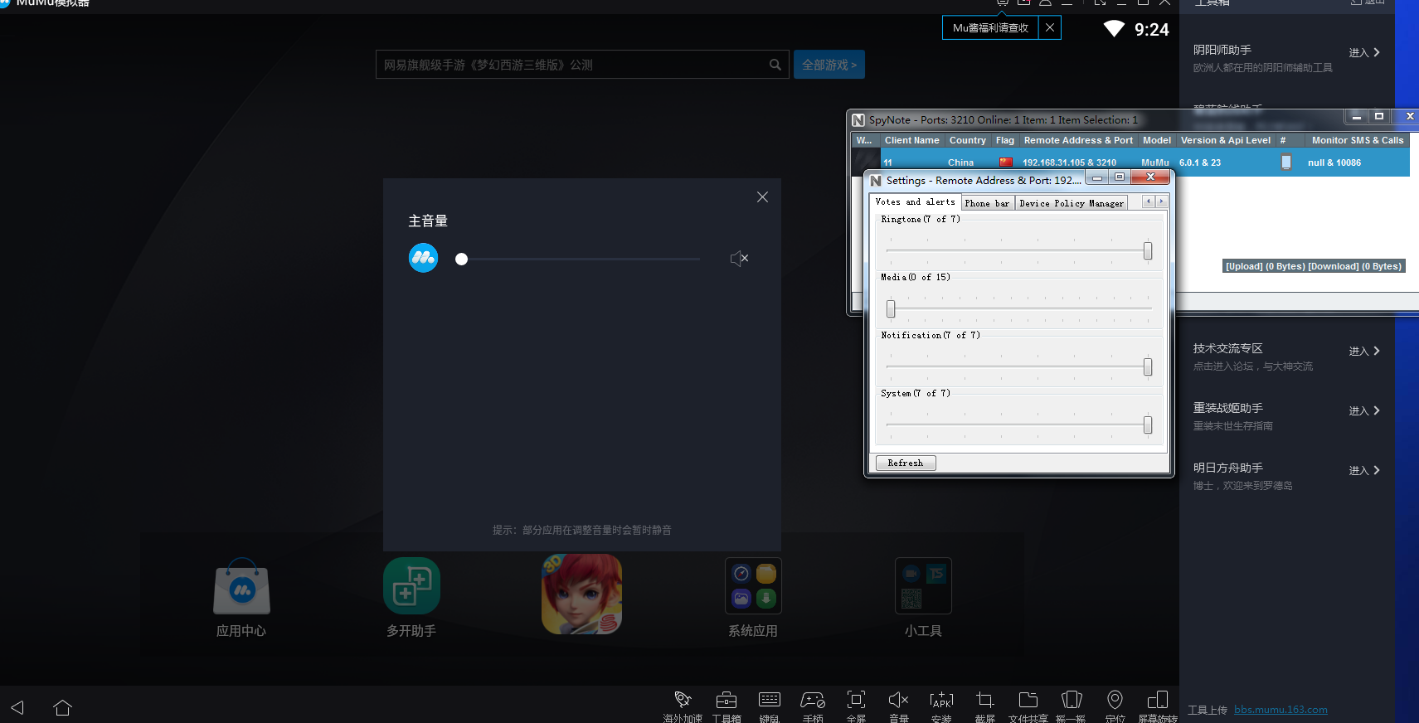
Task: Trigger the 摇一摇 shake function
Action: (1072, 705)
